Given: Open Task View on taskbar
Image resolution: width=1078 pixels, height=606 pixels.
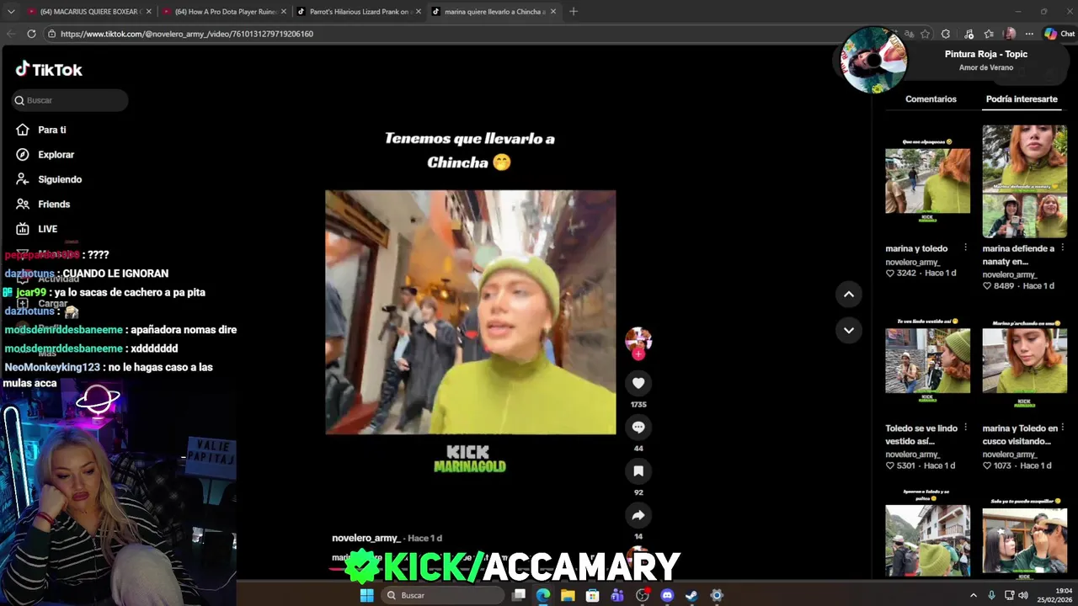Looking at the screenshot, I should click(519, 595).
